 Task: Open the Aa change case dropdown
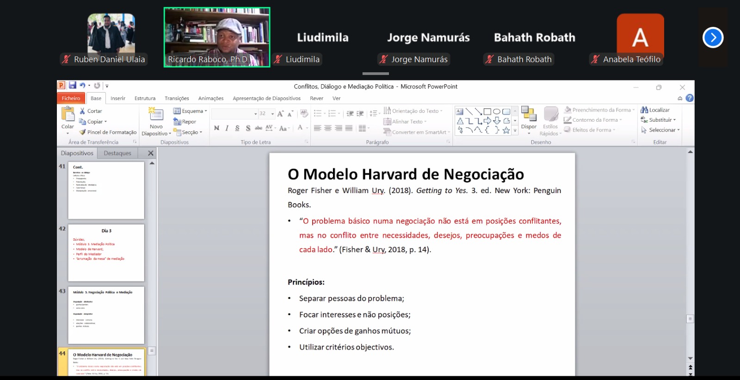(x=284, y=128)
